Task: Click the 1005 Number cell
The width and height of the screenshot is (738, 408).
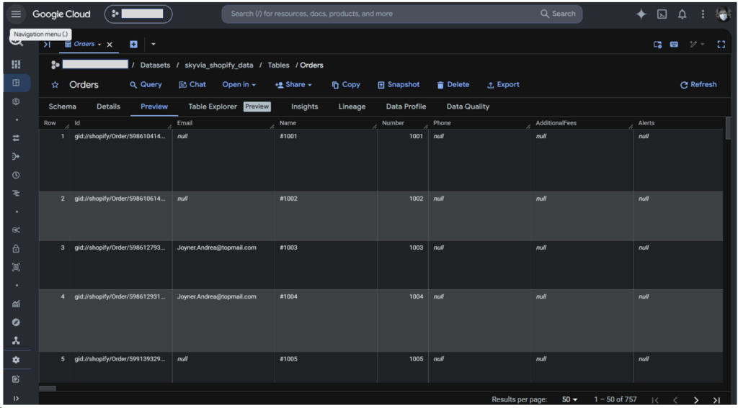Action: 402,368
